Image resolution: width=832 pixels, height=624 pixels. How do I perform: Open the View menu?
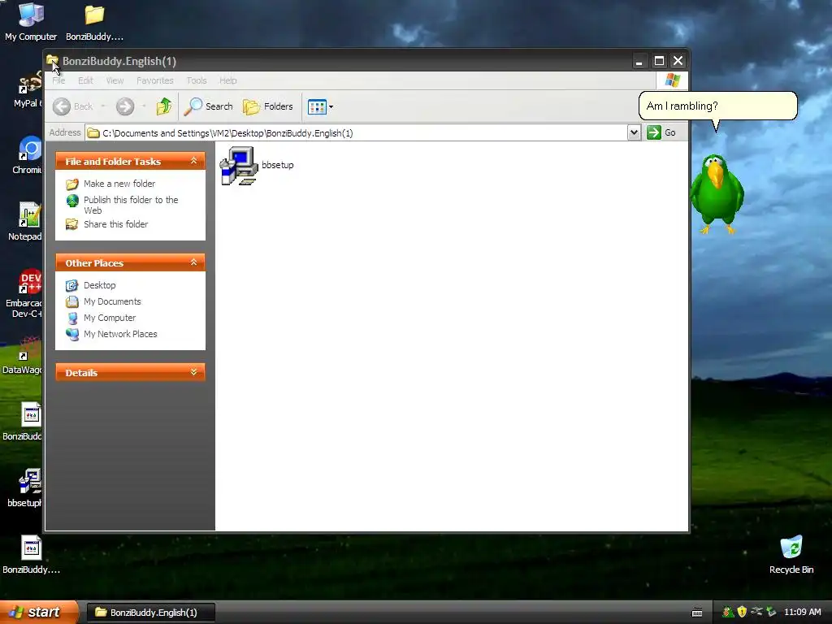pos(115,80)
